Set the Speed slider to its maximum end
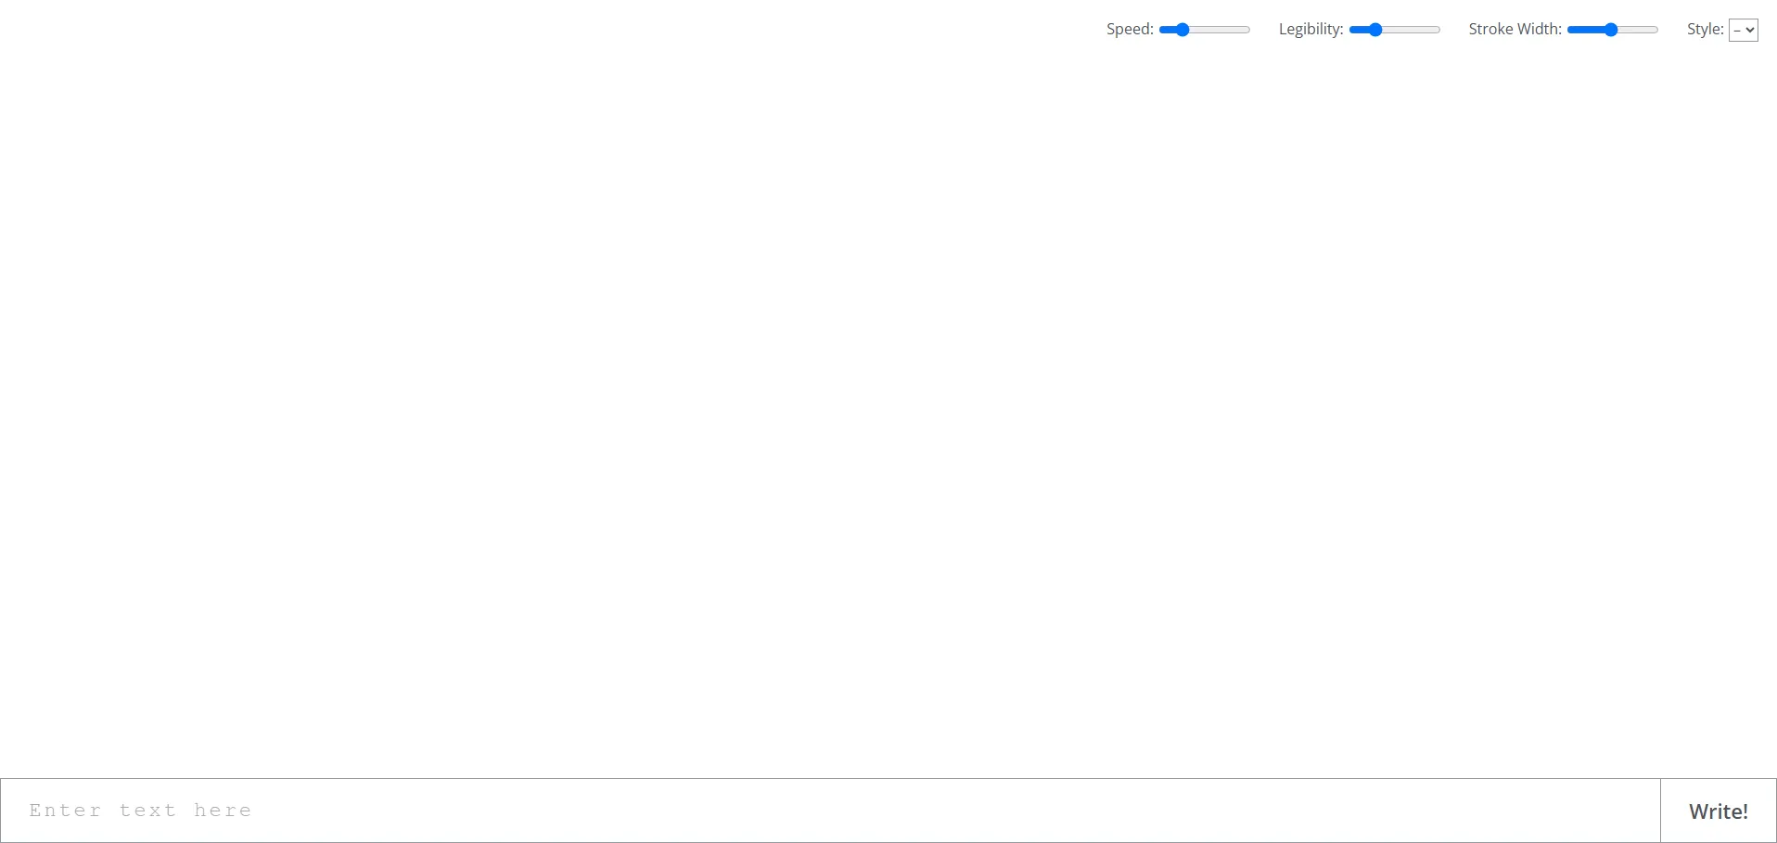Screen dimensions: 1777x843 pos(1248,30)
